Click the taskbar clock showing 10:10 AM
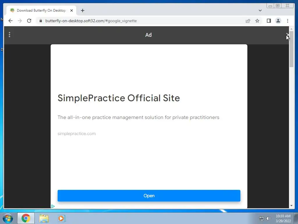The image size is (298, 224). 283,218
